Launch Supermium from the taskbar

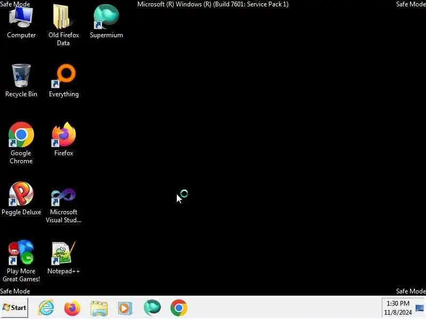click(152, 308)
